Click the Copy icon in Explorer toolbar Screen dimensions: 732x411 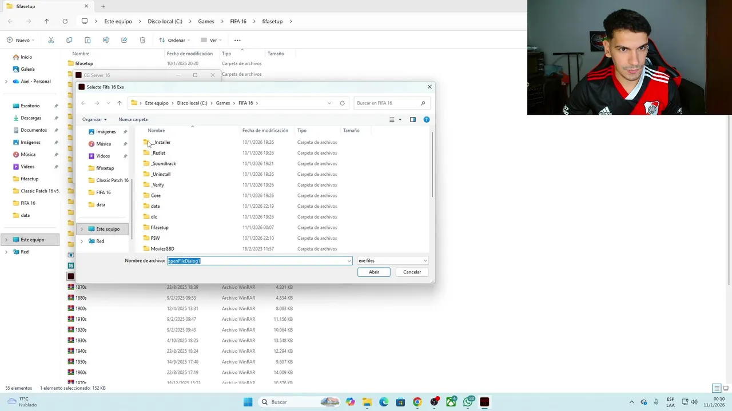coord(69,40)
